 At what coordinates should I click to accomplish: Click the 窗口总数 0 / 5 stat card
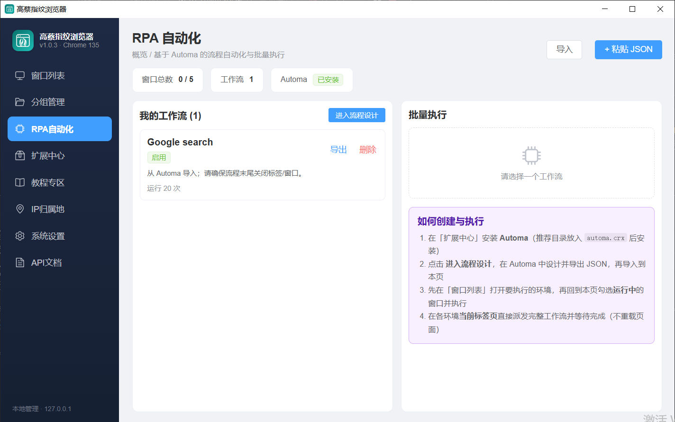(x=168, y=80)
